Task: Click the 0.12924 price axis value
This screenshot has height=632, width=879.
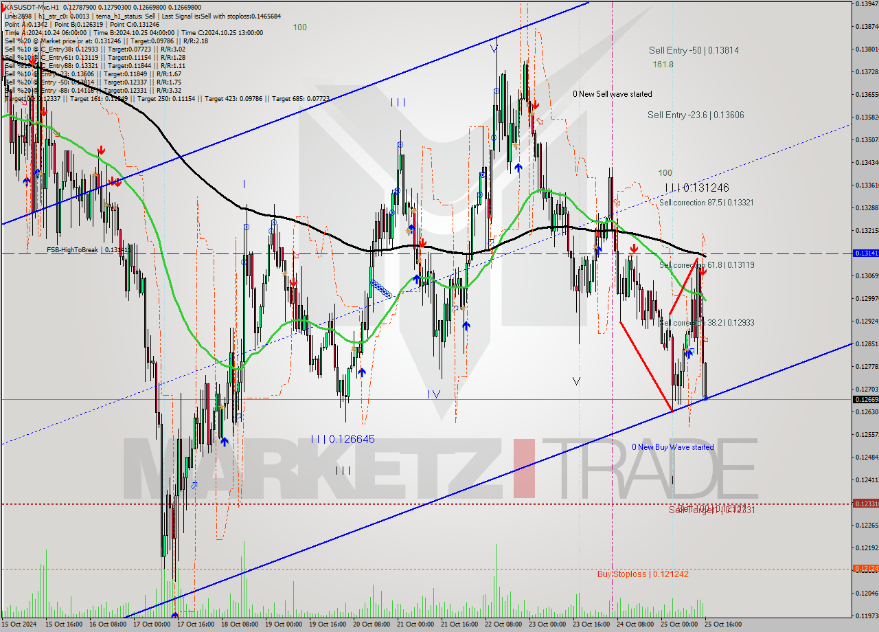Action: [x=867, y=321]
